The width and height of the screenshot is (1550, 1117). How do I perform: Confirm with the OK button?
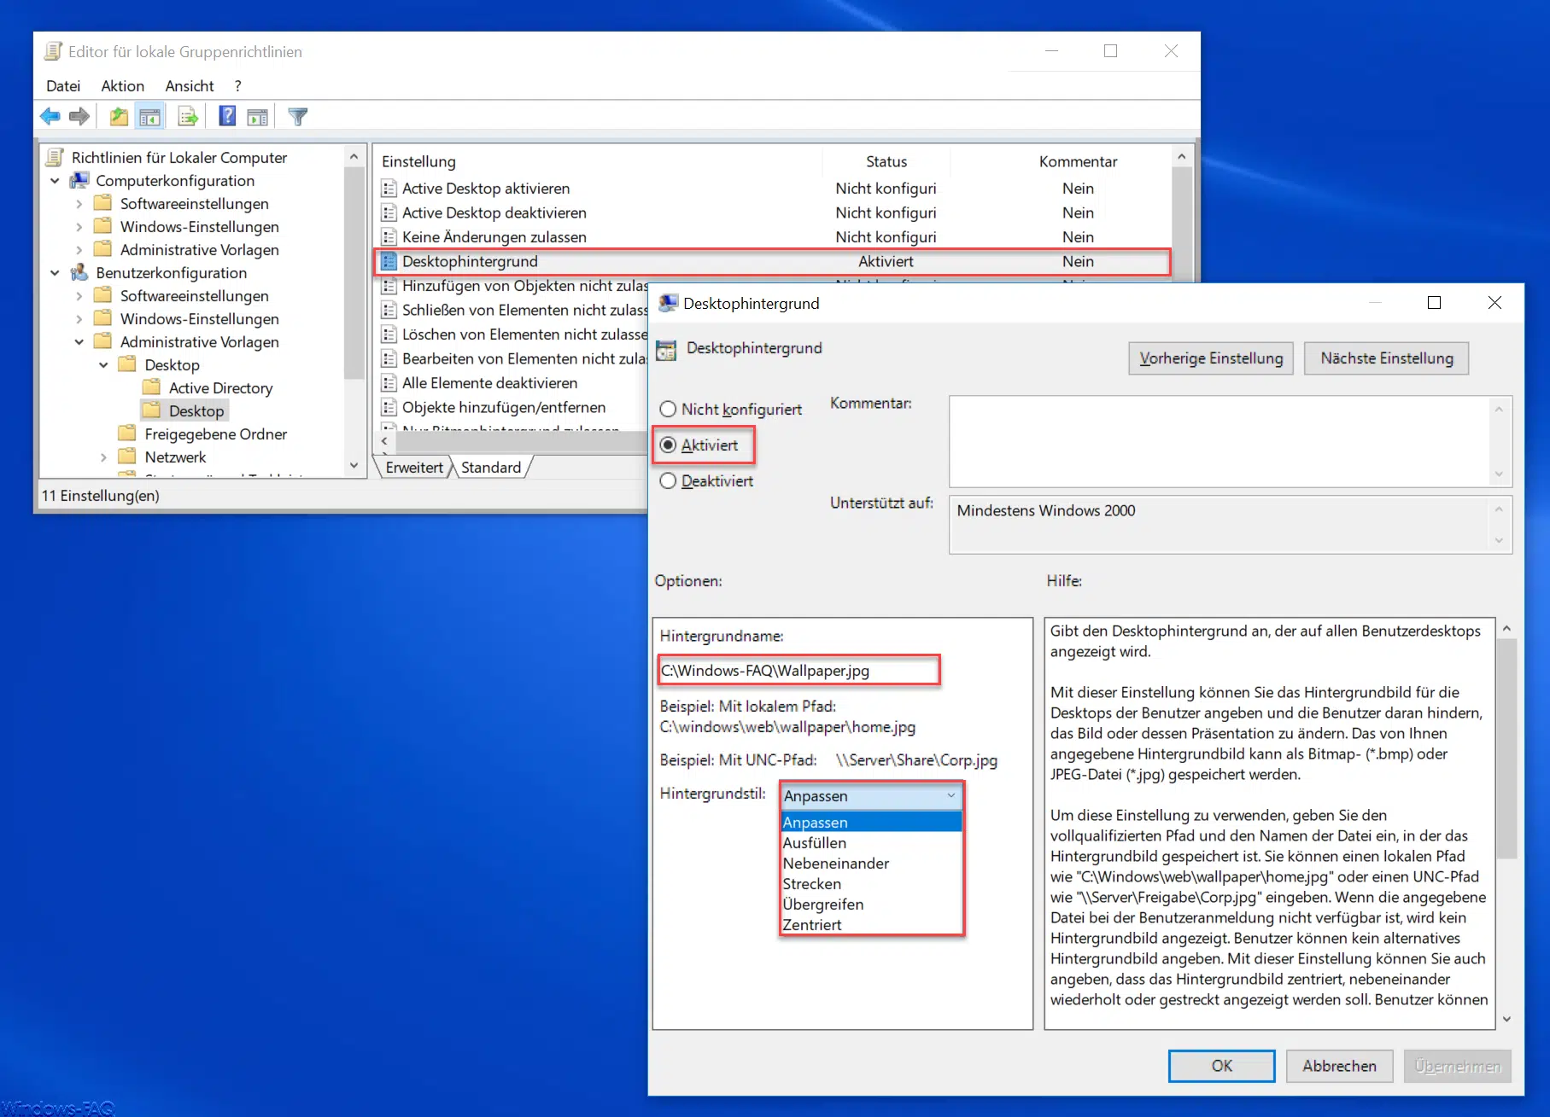pos(1221,1065)
